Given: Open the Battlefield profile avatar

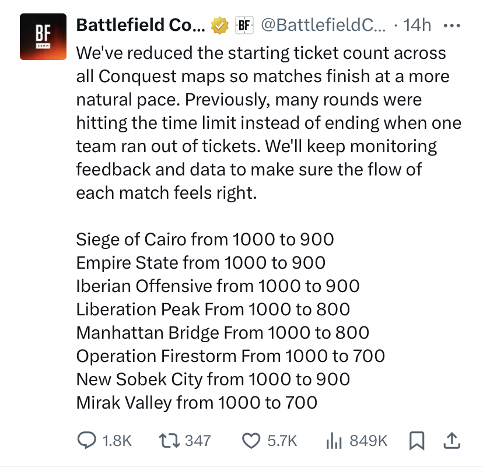Looking at the screenshot, I should tap(42, 37).
